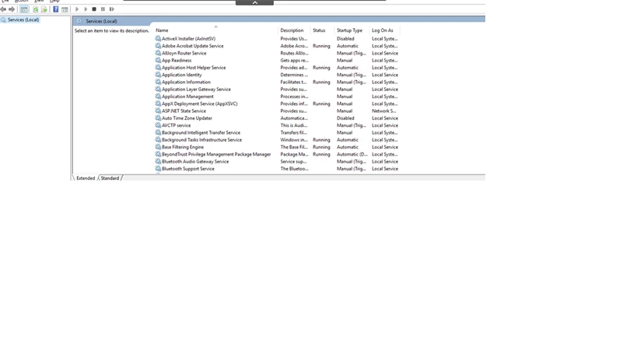Click the Forward arrow toolbar icon
Screen dimensions: 637x358
pos(12,9)
